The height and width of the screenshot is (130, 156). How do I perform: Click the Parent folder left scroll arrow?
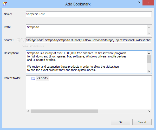(x=28, y=111)
